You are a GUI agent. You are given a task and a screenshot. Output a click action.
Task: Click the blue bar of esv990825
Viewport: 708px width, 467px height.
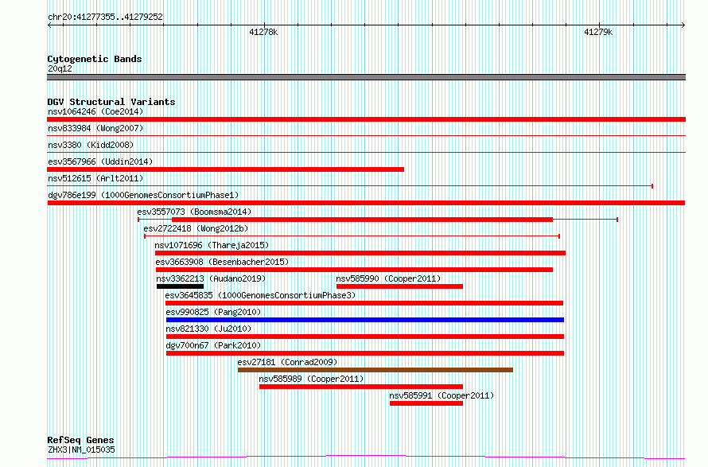tap(365, 320)
